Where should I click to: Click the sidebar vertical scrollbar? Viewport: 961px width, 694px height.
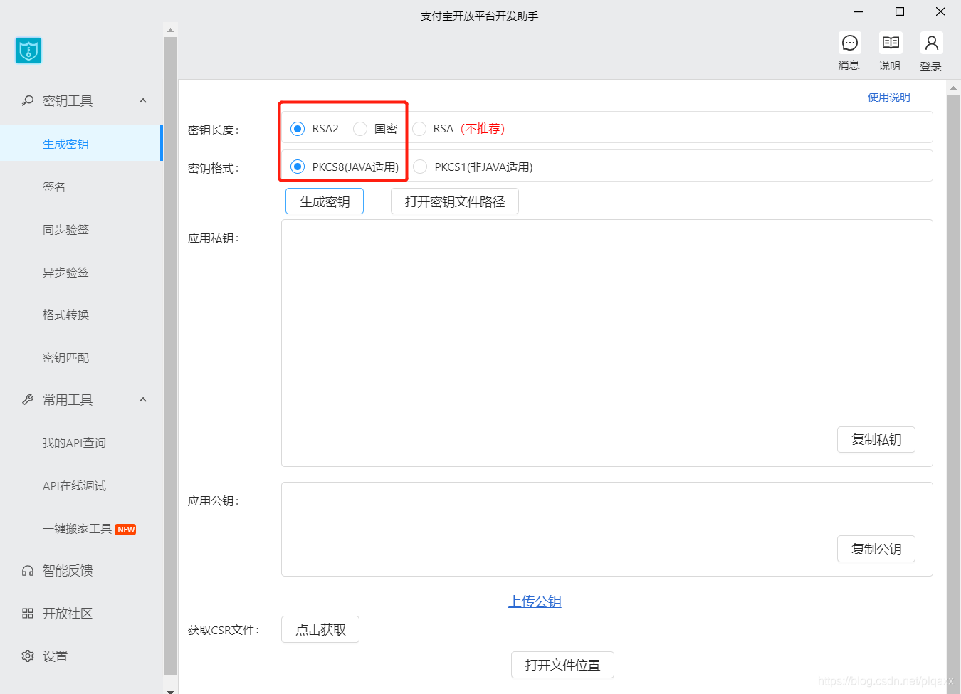click(x=170, y=356)
